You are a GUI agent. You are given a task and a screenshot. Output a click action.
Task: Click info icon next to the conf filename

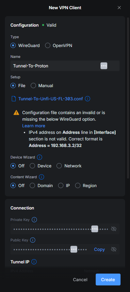88,99
